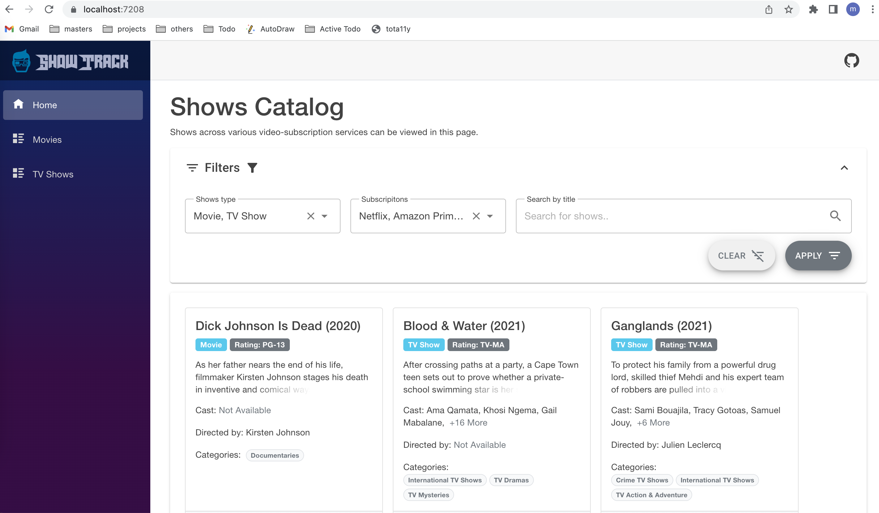Click the Netflix, Amazon Prime combo box
879x513 pixels.
[428, 216]
